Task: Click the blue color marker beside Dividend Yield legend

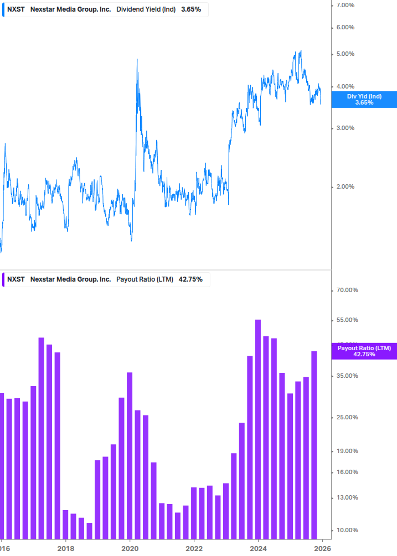Action: [3, 9]
